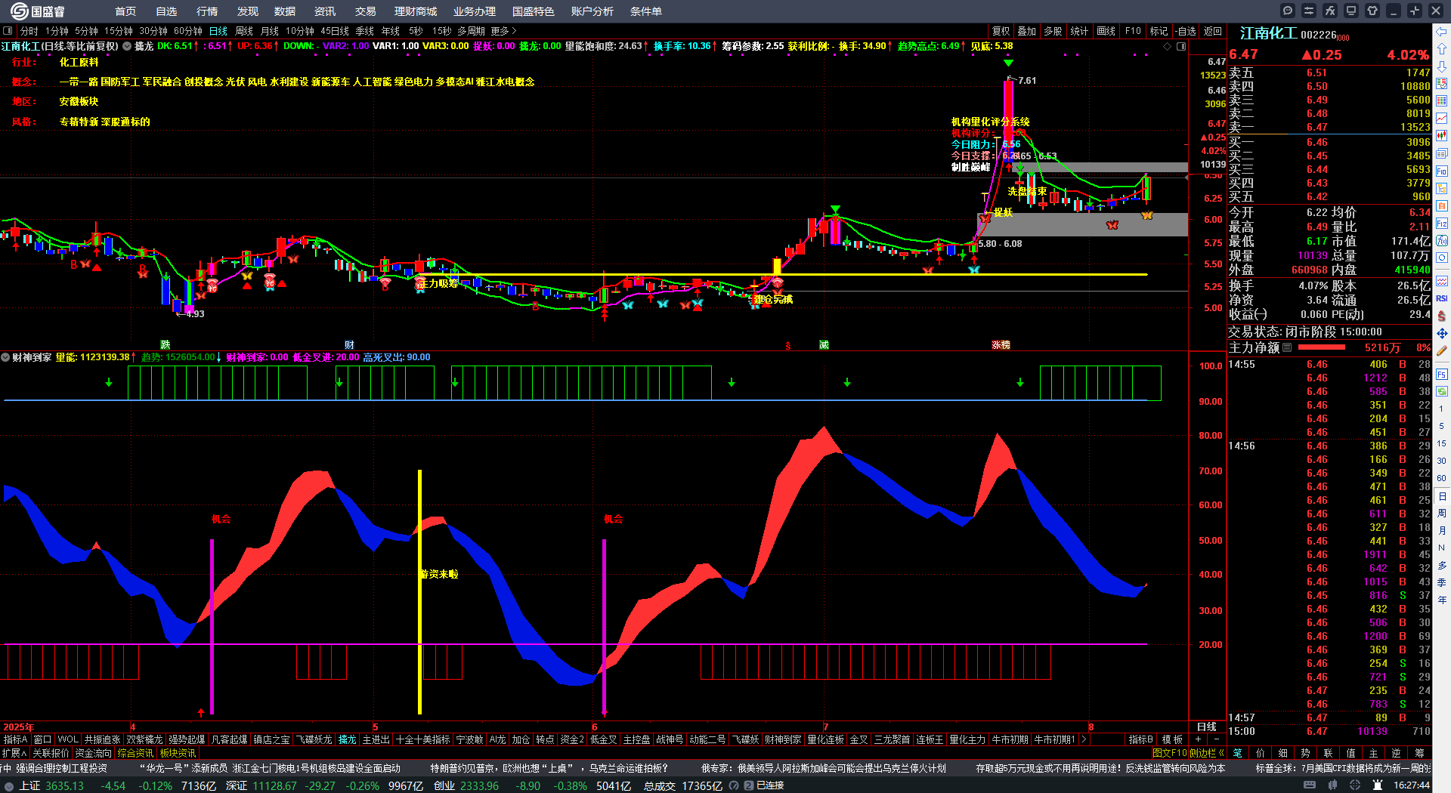Open the fx formula manager icon
This screenshot has width=1451, height=793.
tap(1330, 11)
